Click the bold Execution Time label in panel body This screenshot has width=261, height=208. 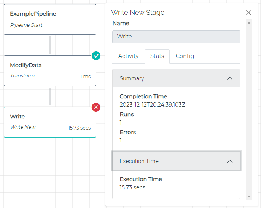pos(141,179)
